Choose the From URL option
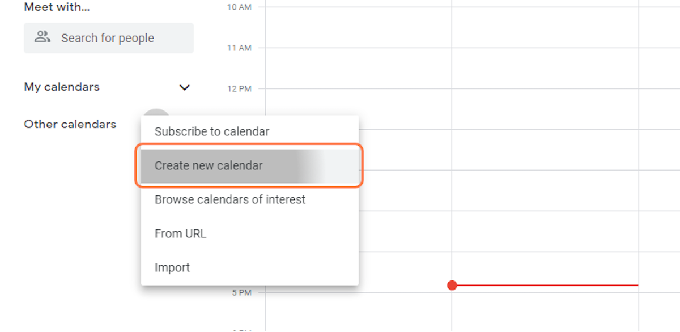This screenshot has width=680, height=332. (180, 233)
